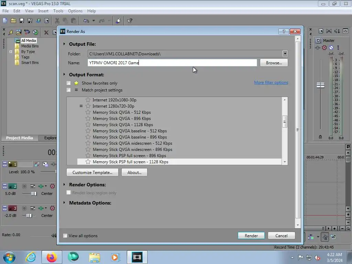
Task: Open Project Properties from main toolbar
Action: point(46,21)
